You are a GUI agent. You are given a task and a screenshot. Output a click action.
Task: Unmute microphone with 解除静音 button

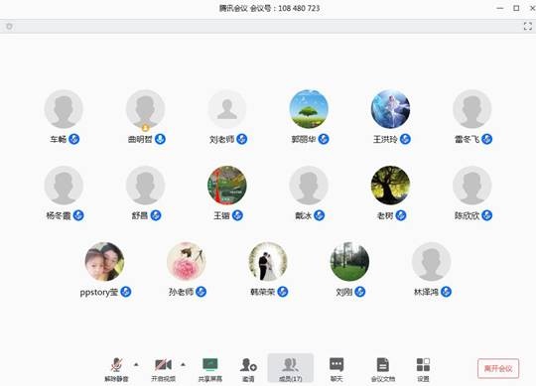(116, 369)
